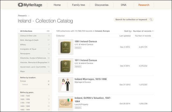
Task: Open the Discoveries menu
Action: 102,5
